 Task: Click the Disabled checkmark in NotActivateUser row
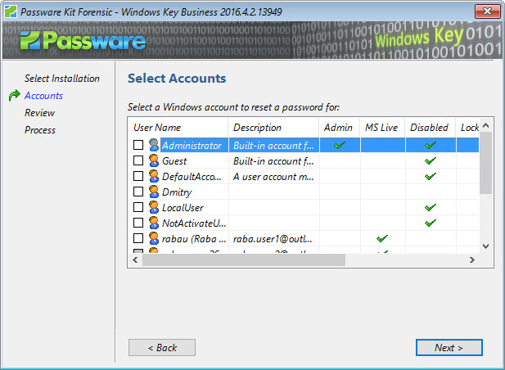pos(431,223)
